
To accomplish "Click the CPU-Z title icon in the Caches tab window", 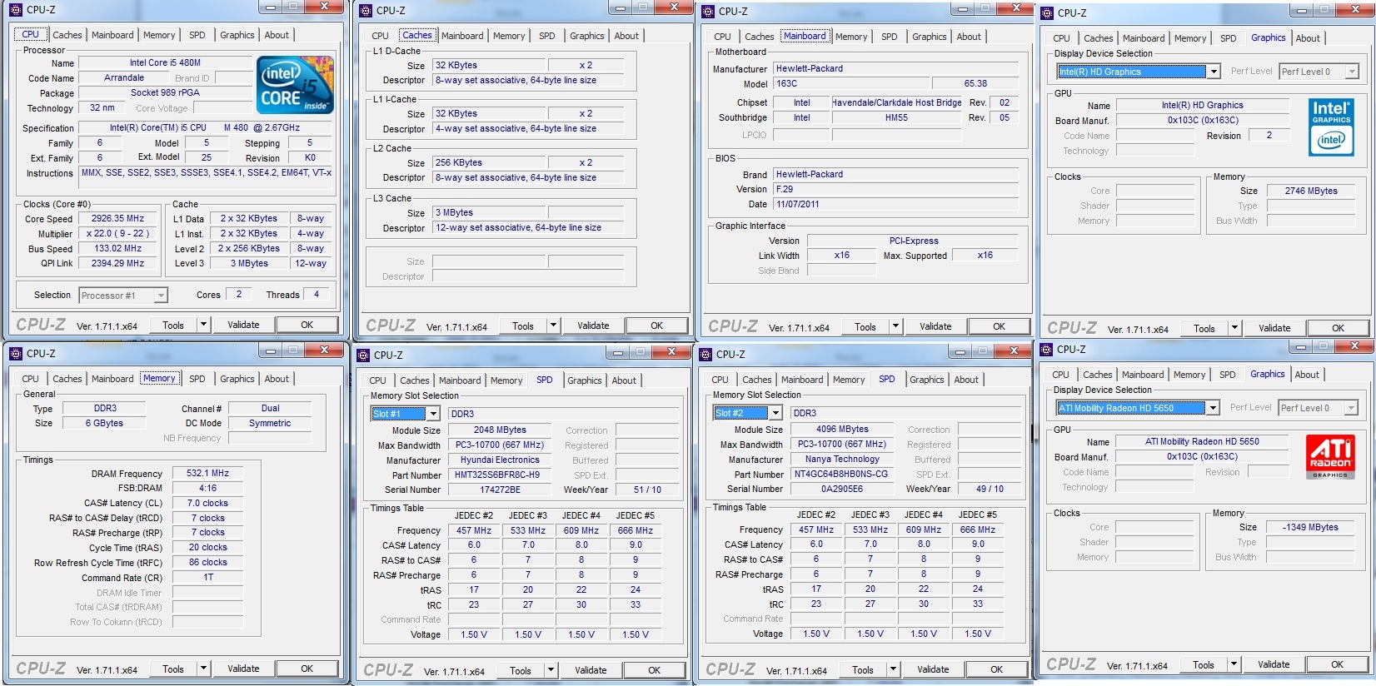I will 366,11.
